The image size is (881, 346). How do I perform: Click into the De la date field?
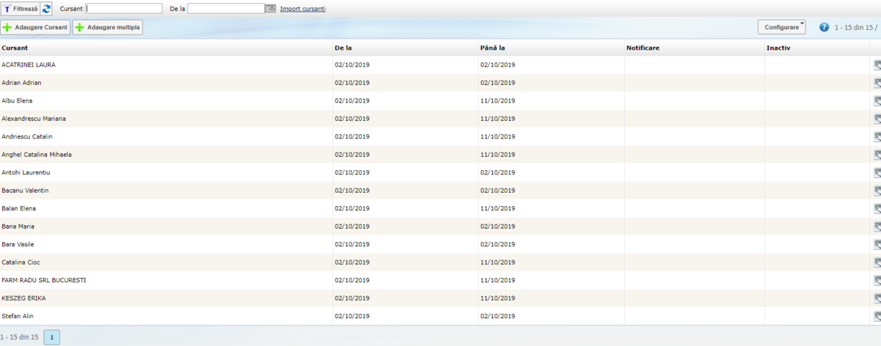225,9
